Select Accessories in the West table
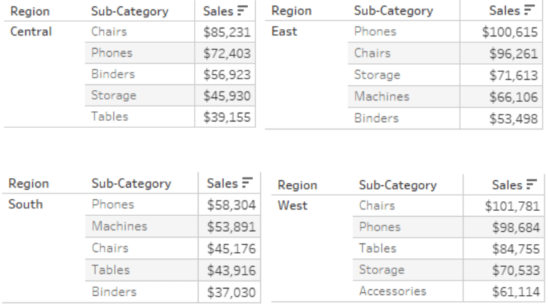The image size is (548, 306). click(392, 291)
